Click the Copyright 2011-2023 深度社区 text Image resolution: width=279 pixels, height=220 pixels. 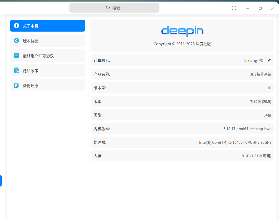coord(182,44)
